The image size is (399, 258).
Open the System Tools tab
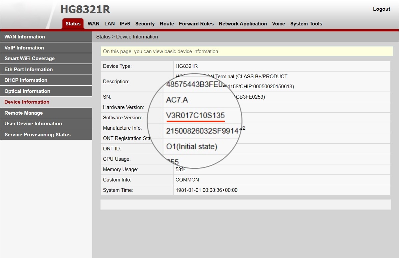[x=306, y=24]
